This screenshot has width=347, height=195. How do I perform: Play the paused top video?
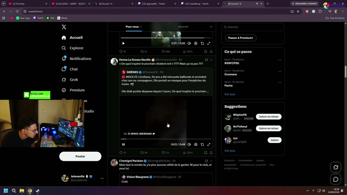123,43
